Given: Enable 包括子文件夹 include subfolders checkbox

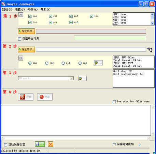Looking at the screenshot, I should pos(19,39).
